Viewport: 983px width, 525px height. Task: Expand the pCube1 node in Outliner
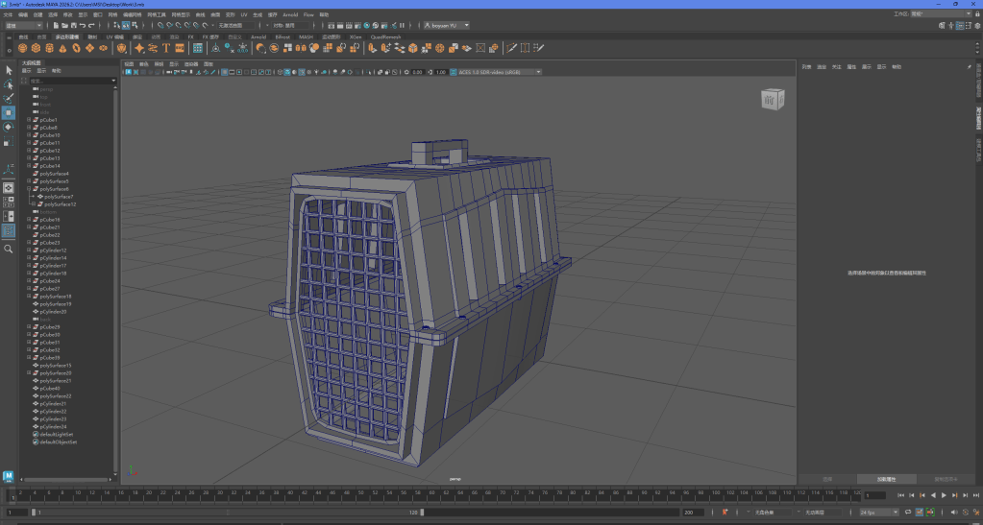pos(29,120)
